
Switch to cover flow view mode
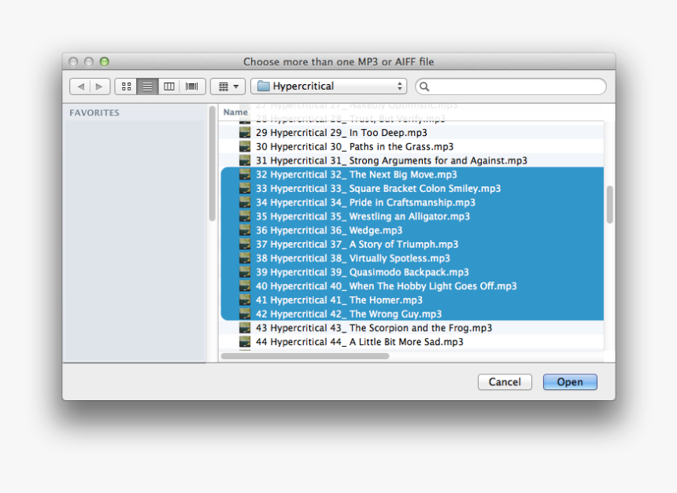[191, 86]
